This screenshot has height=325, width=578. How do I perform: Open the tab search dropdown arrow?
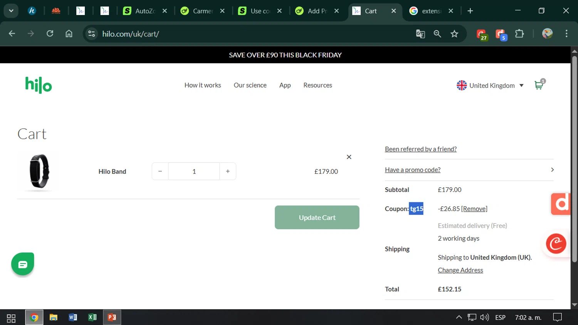(x=11, y=11)
